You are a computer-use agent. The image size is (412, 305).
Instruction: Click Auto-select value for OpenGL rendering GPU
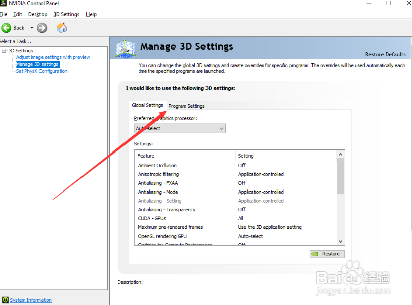click(x=250, y=236)
